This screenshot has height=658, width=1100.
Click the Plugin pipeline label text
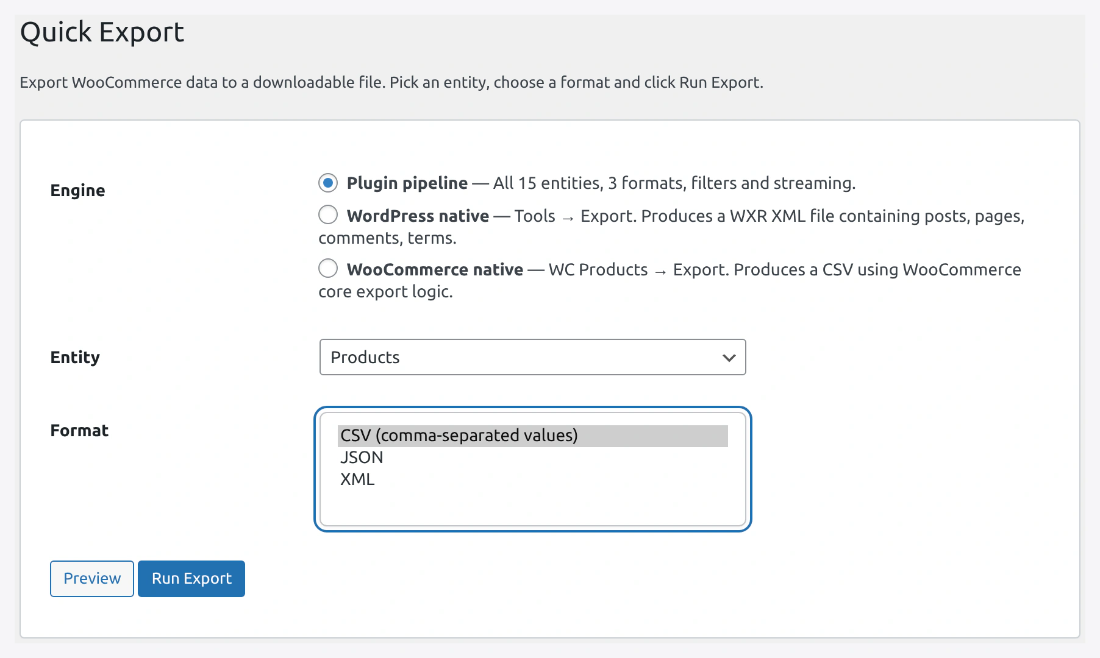(x=407, y=183)
